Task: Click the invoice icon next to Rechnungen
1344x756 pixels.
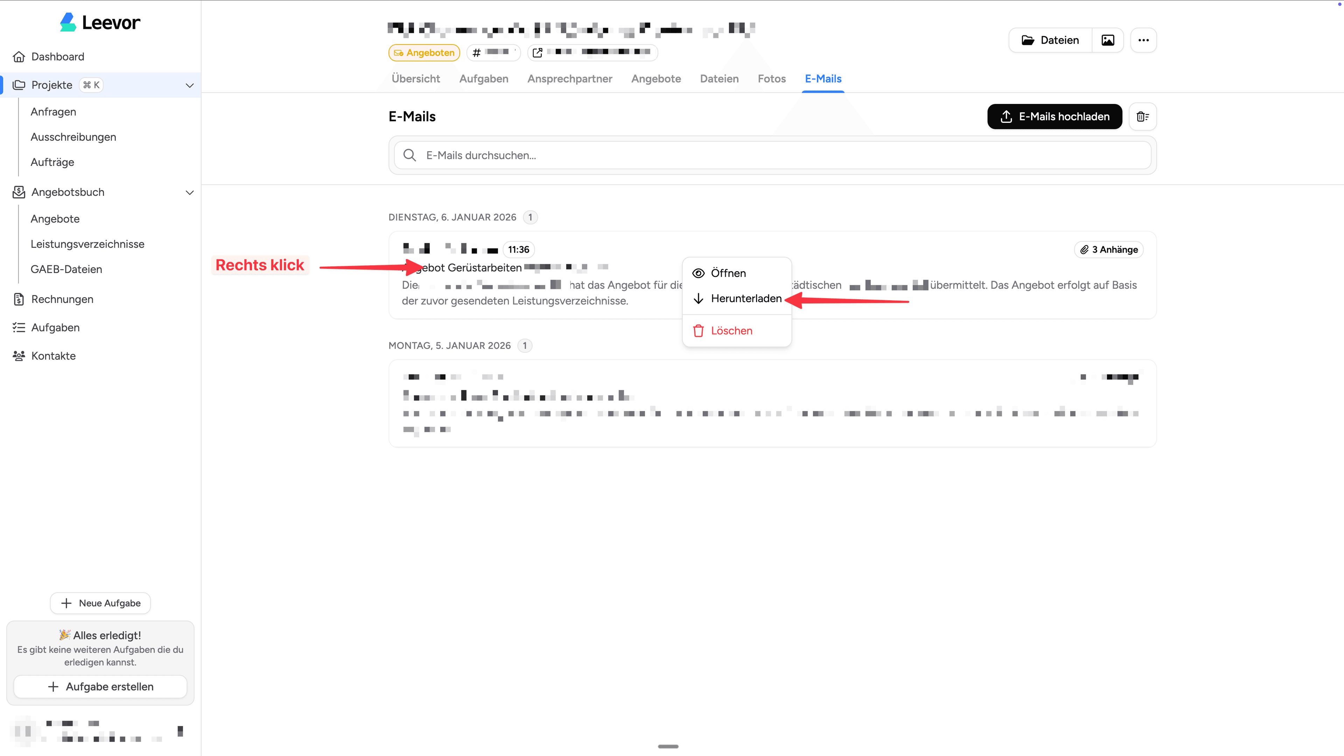Action: pos(19,299)
